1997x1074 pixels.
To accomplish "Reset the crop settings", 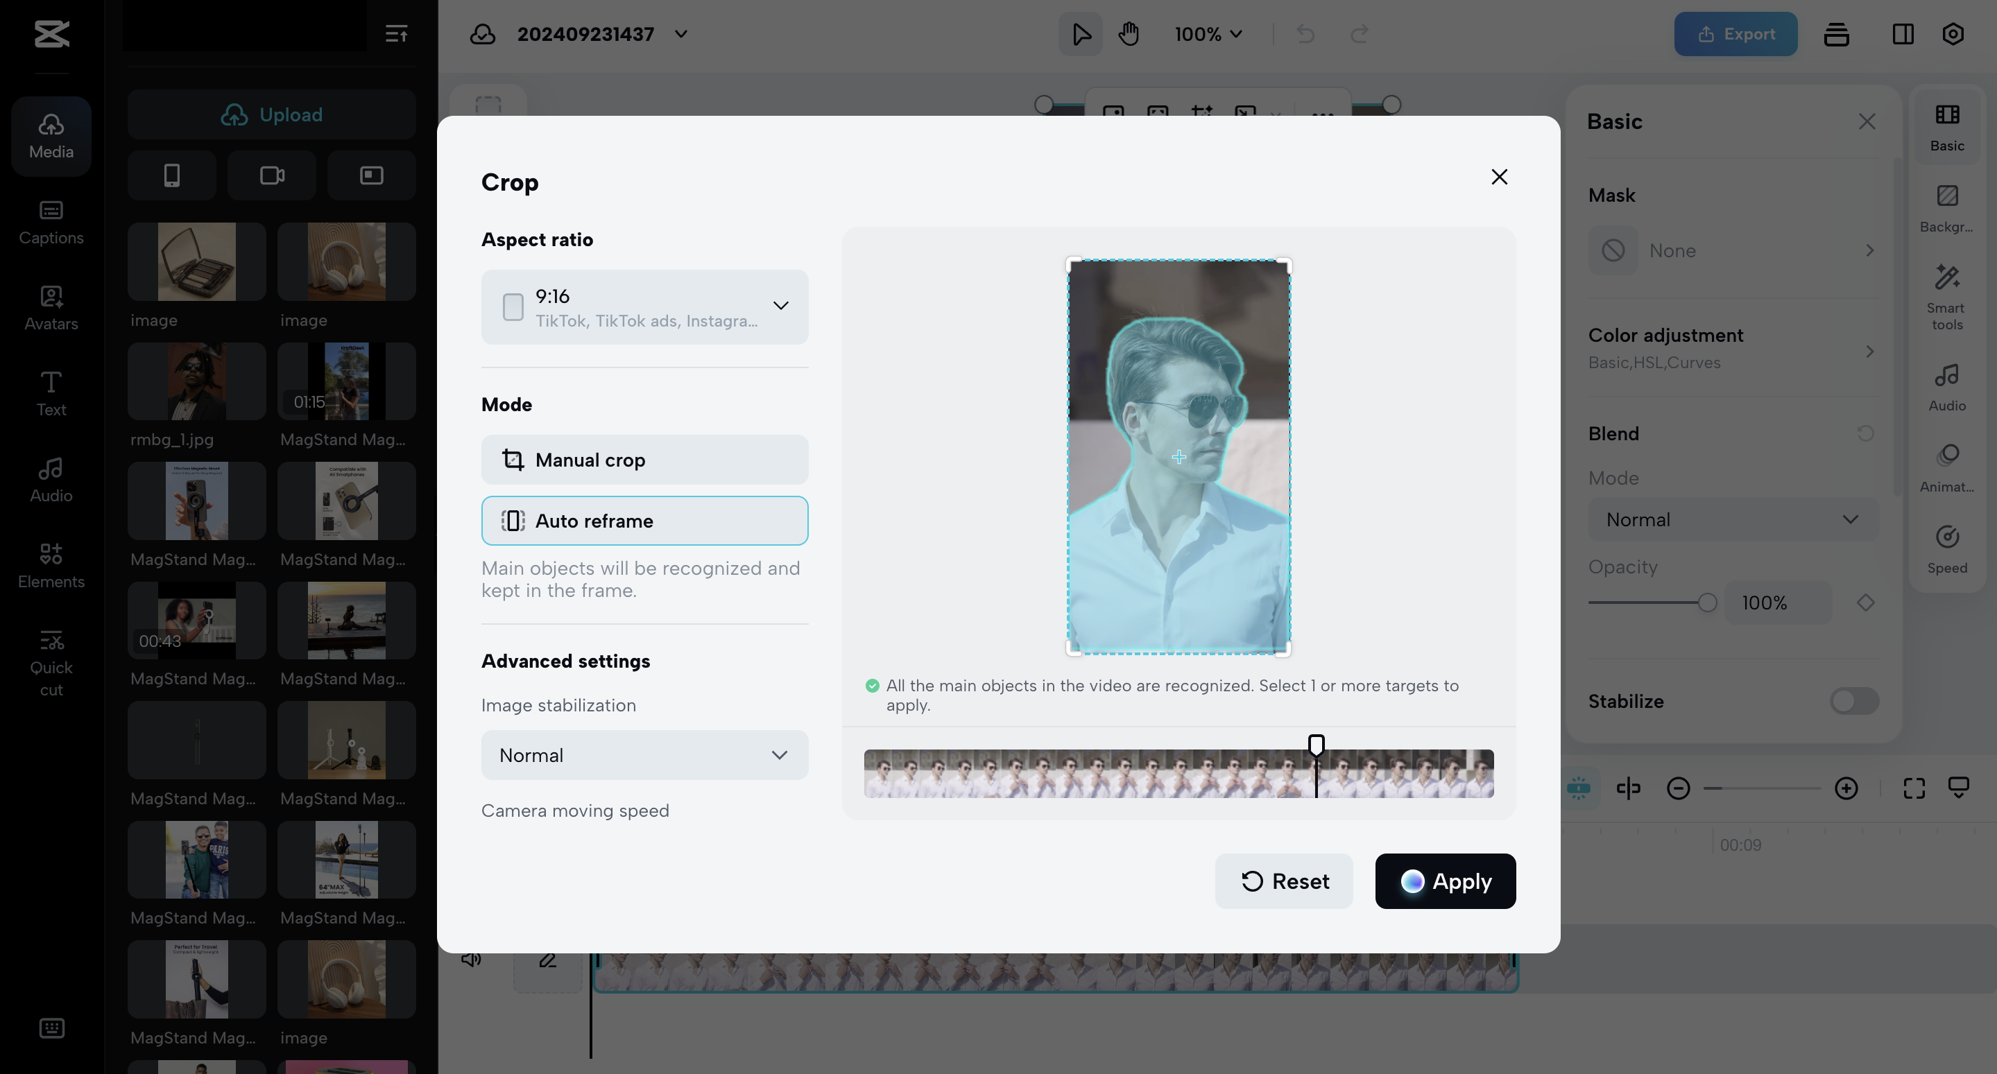I will coord(1283,881).
